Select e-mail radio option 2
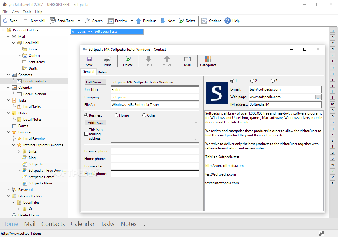The height and width of the screenshot is (237, 338). pos(252,81)
